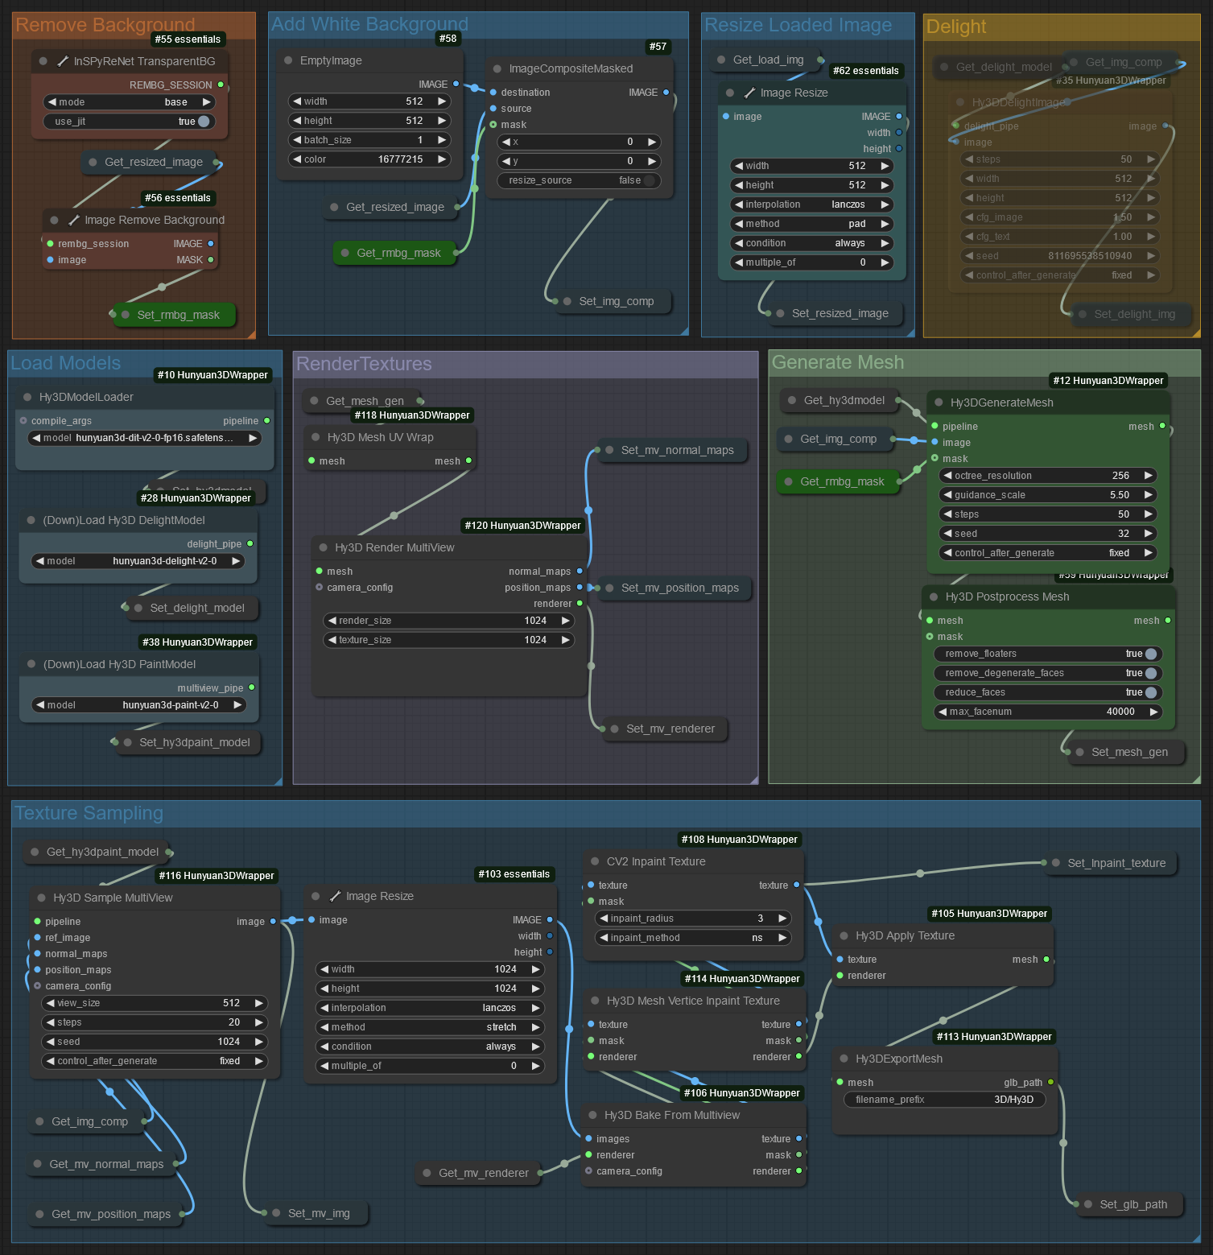Collapse the Hy3D Mesh Vertice Inpaint Texture dot
The image size is (1213, 1255).
tap(595, 1001)
